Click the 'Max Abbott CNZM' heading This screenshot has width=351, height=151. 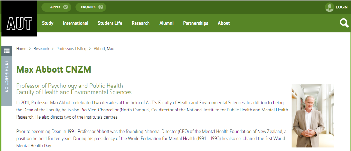[x=54, y=70]
